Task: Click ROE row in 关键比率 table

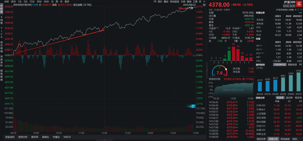Action: pyautogui.click(x=279, y=35)
